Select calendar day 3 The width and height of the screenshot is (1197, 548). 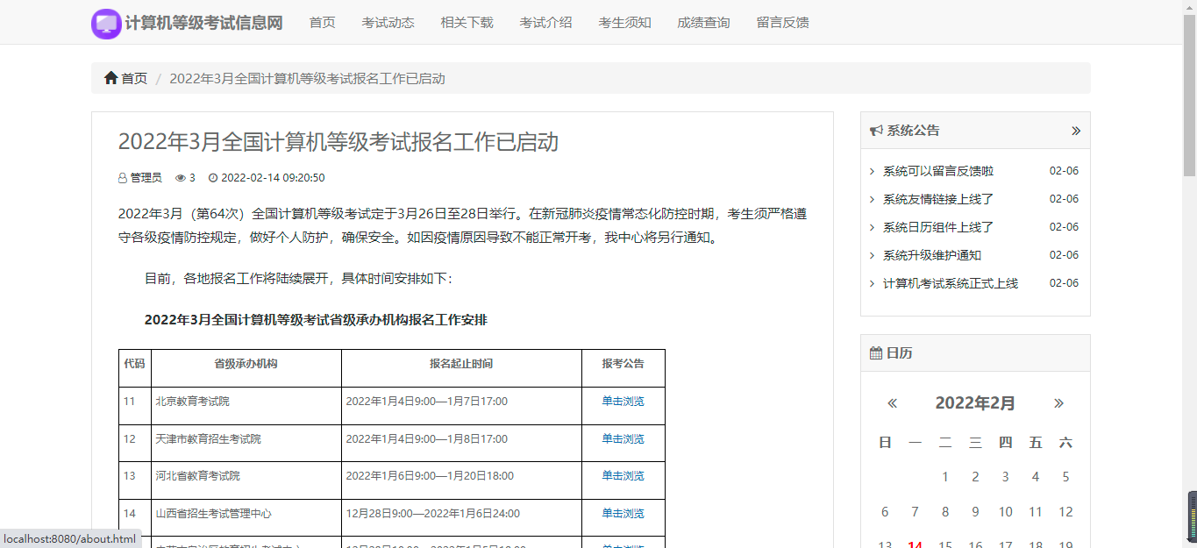[1006, 477]
